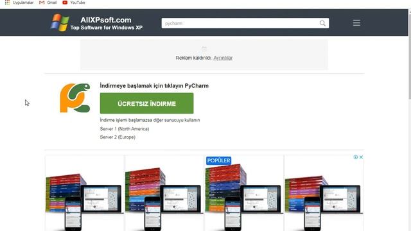Click the POPÜLER badge on the ad
411x231 pixels.
click(218, 160)
